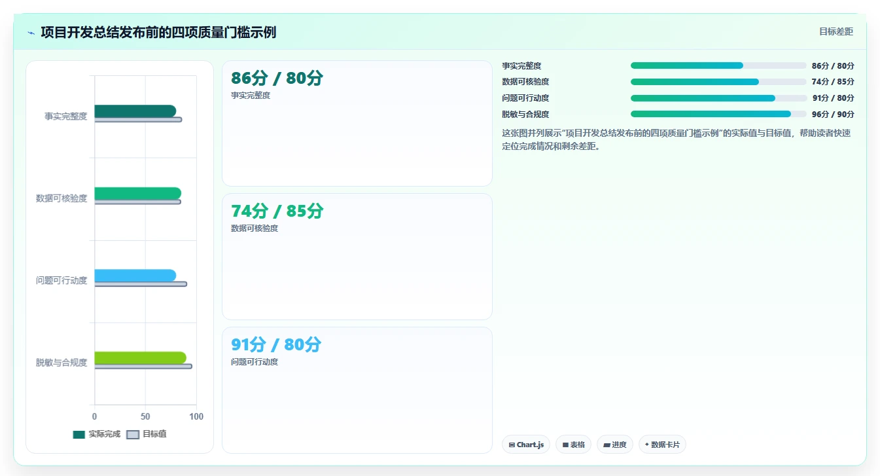This screenshot has height=476, width=880.
Task: Click the 脱敏与合规度 label in progress list
Action: [525, 115]
